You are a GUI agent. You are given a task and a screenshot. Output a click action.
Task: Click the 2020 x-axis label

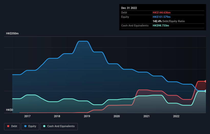(117, 116)
